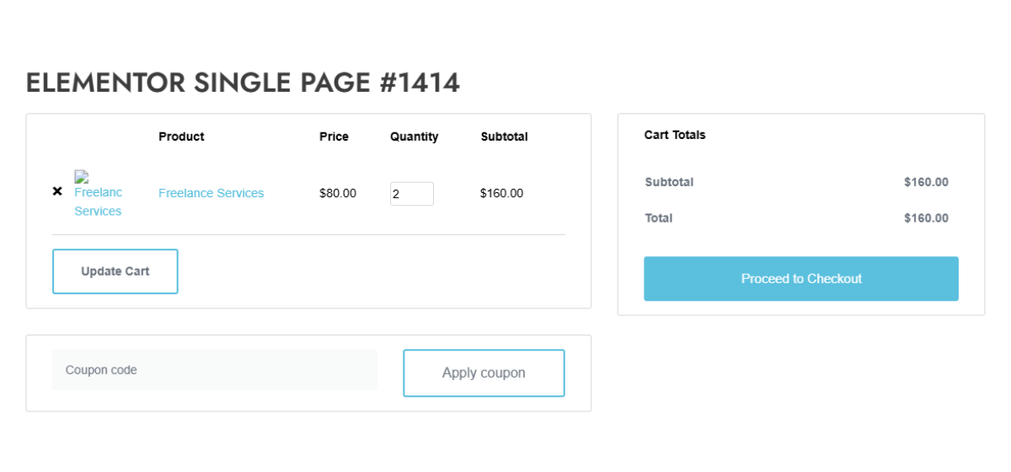Click the $80.00 unit price

(x=337, y=193)
